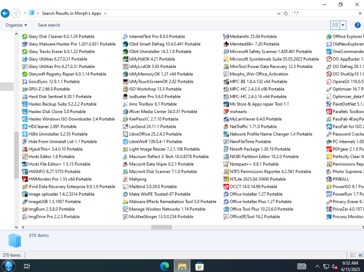Viewport: 364px width, 272px height.
Task: Click the PDFgear 2.1.8 icon
Action: tap(329, 149)
